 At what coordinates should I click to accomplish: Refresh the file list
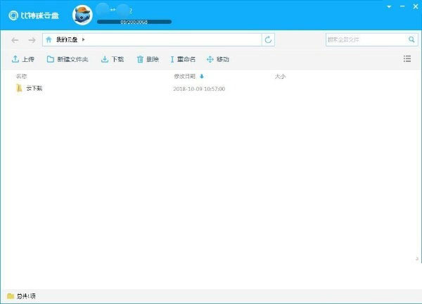tap(268, 40)
